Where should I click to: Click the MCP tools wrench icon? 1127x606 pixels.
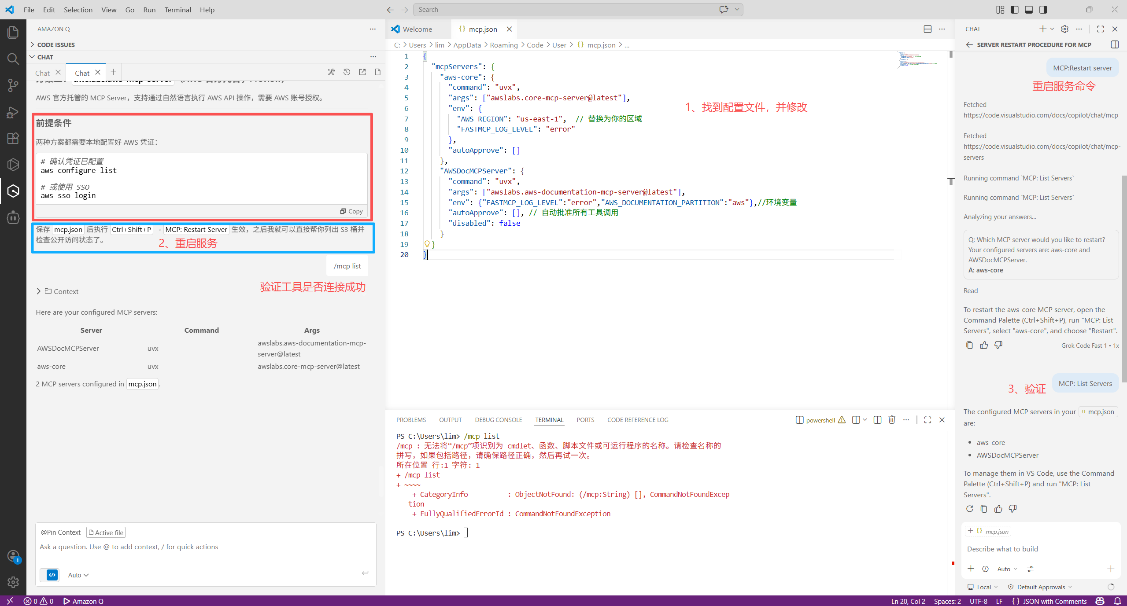[x=331, y=72]
